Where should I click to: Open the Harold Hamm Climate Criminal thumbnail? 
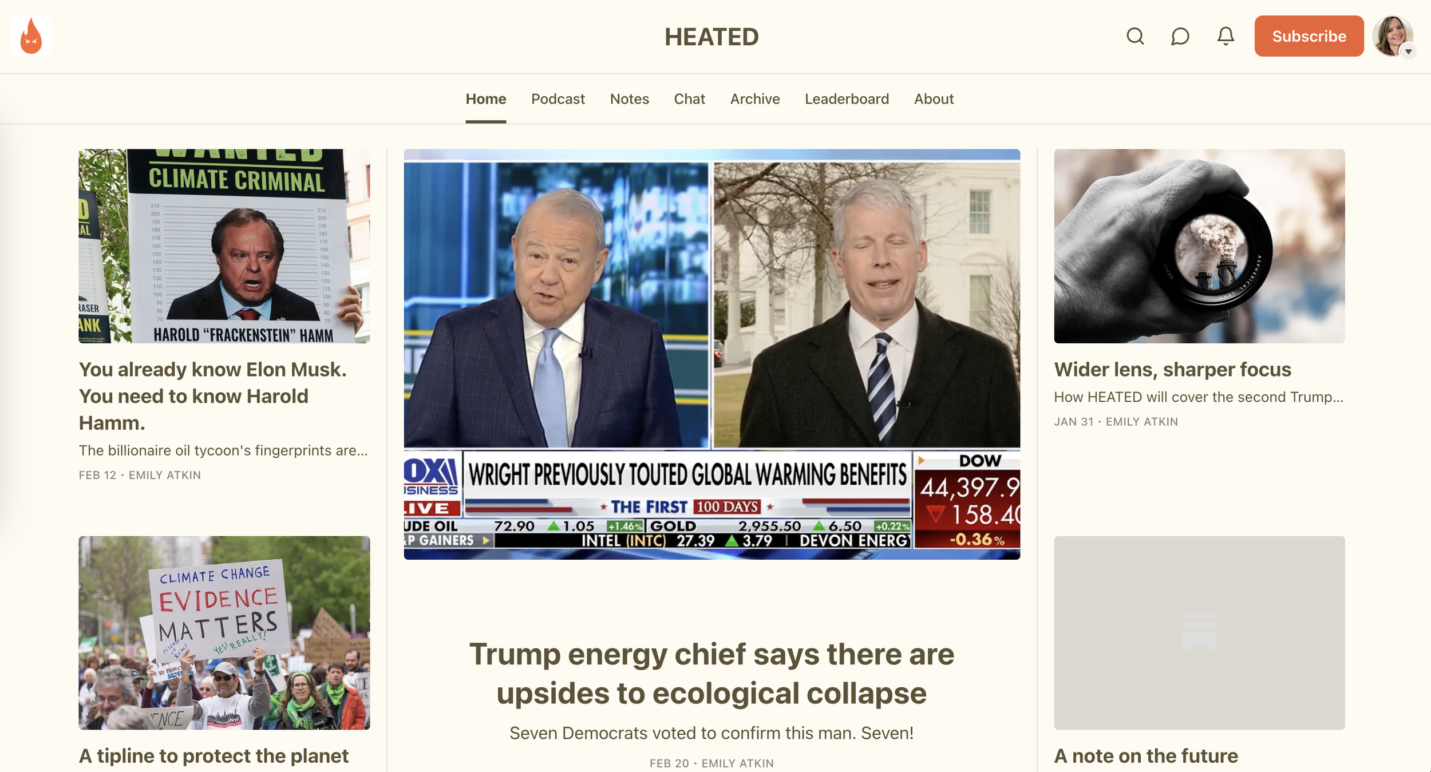coord(224,246)
